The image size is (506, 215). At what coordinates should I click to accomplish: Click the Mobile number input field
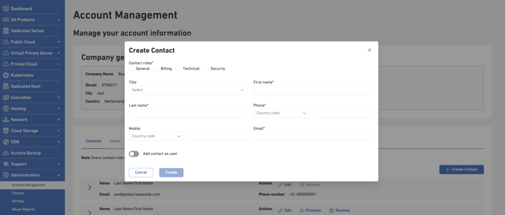[x=219, y=136]
